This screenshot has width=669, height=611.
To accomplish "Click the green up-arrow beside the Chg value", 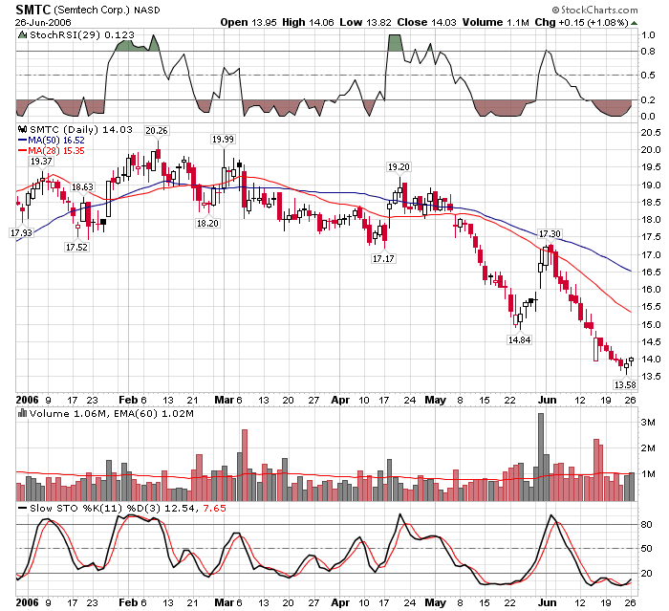I will point(635,23).
